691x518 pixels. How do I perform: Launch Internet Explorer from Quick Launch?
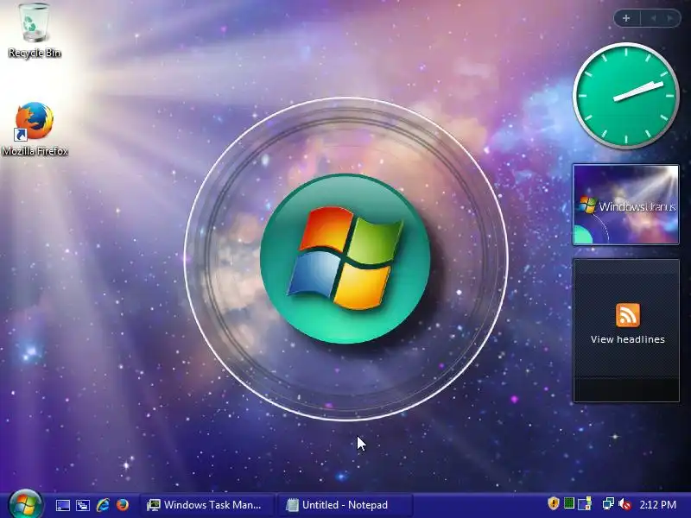click(103, 505)
